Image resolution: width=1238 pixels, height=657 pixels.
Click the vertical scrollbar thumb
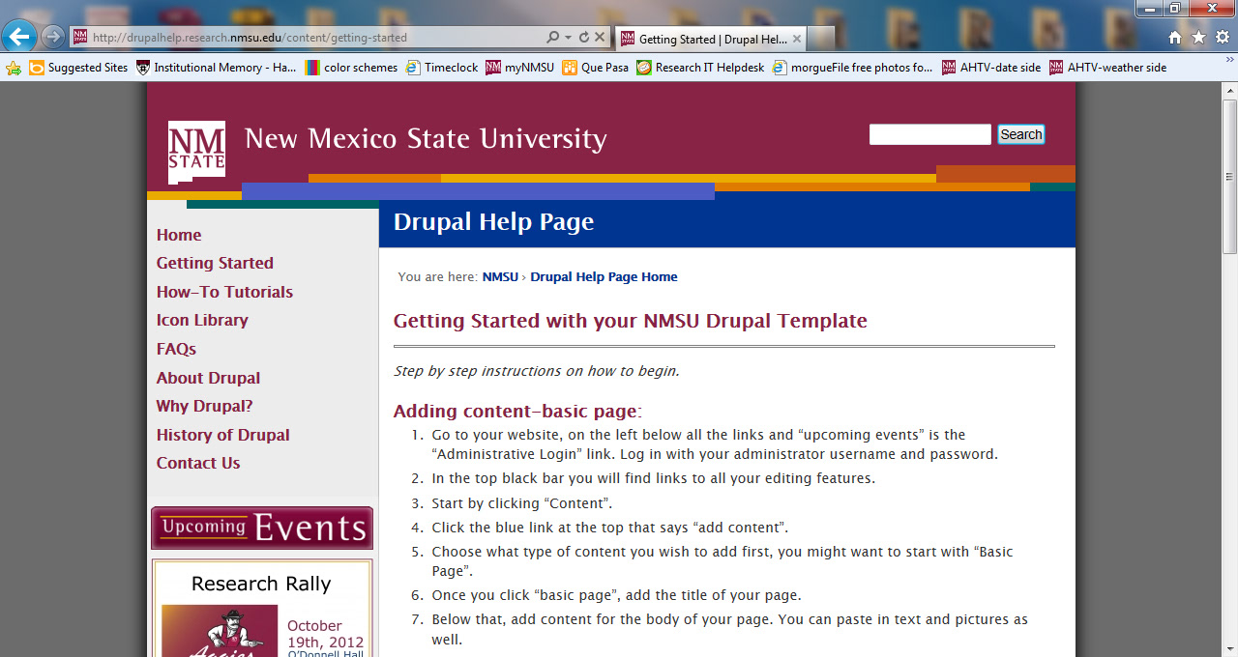[x=1229, y=177]
